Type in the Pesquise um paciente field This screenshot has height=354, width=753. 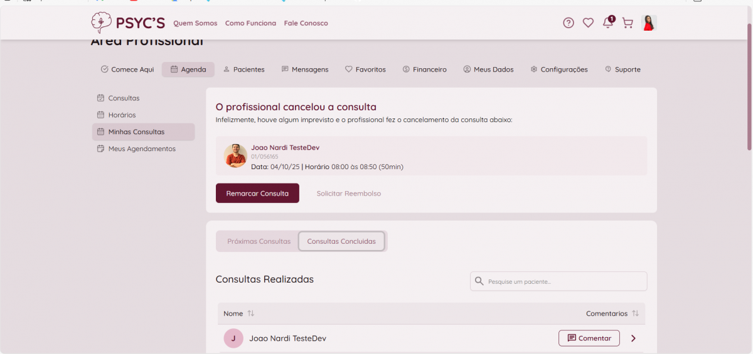tap(565, 281)
